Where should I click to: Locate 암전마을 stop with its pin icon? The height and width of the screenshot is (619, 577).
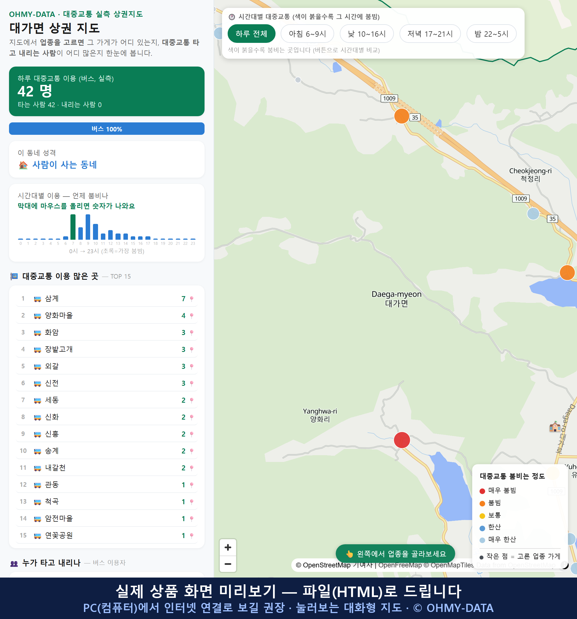click(191, 518)
